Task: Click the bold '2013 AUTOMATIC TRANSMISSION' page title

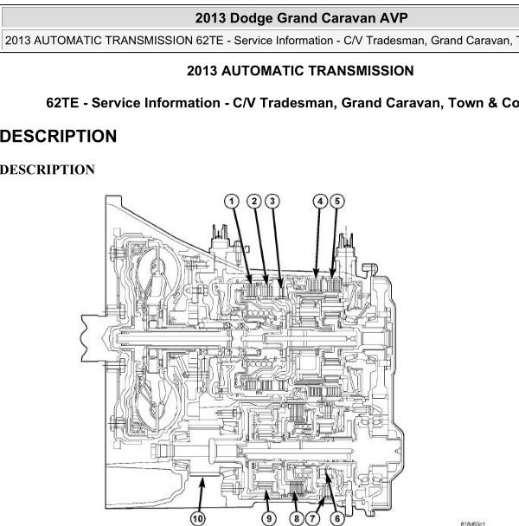Action: click(300, 71)
